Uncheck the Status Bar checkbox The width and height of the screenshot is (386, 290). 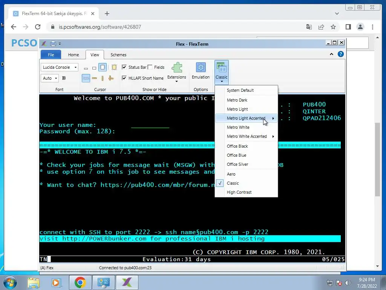tap(124, 67)
